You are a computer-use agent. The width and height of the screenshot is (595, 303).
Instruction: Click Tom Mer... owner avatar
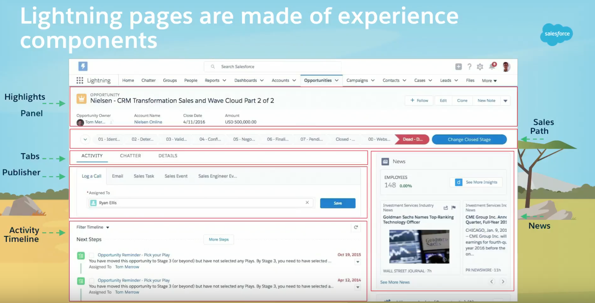tap(80, 122)
